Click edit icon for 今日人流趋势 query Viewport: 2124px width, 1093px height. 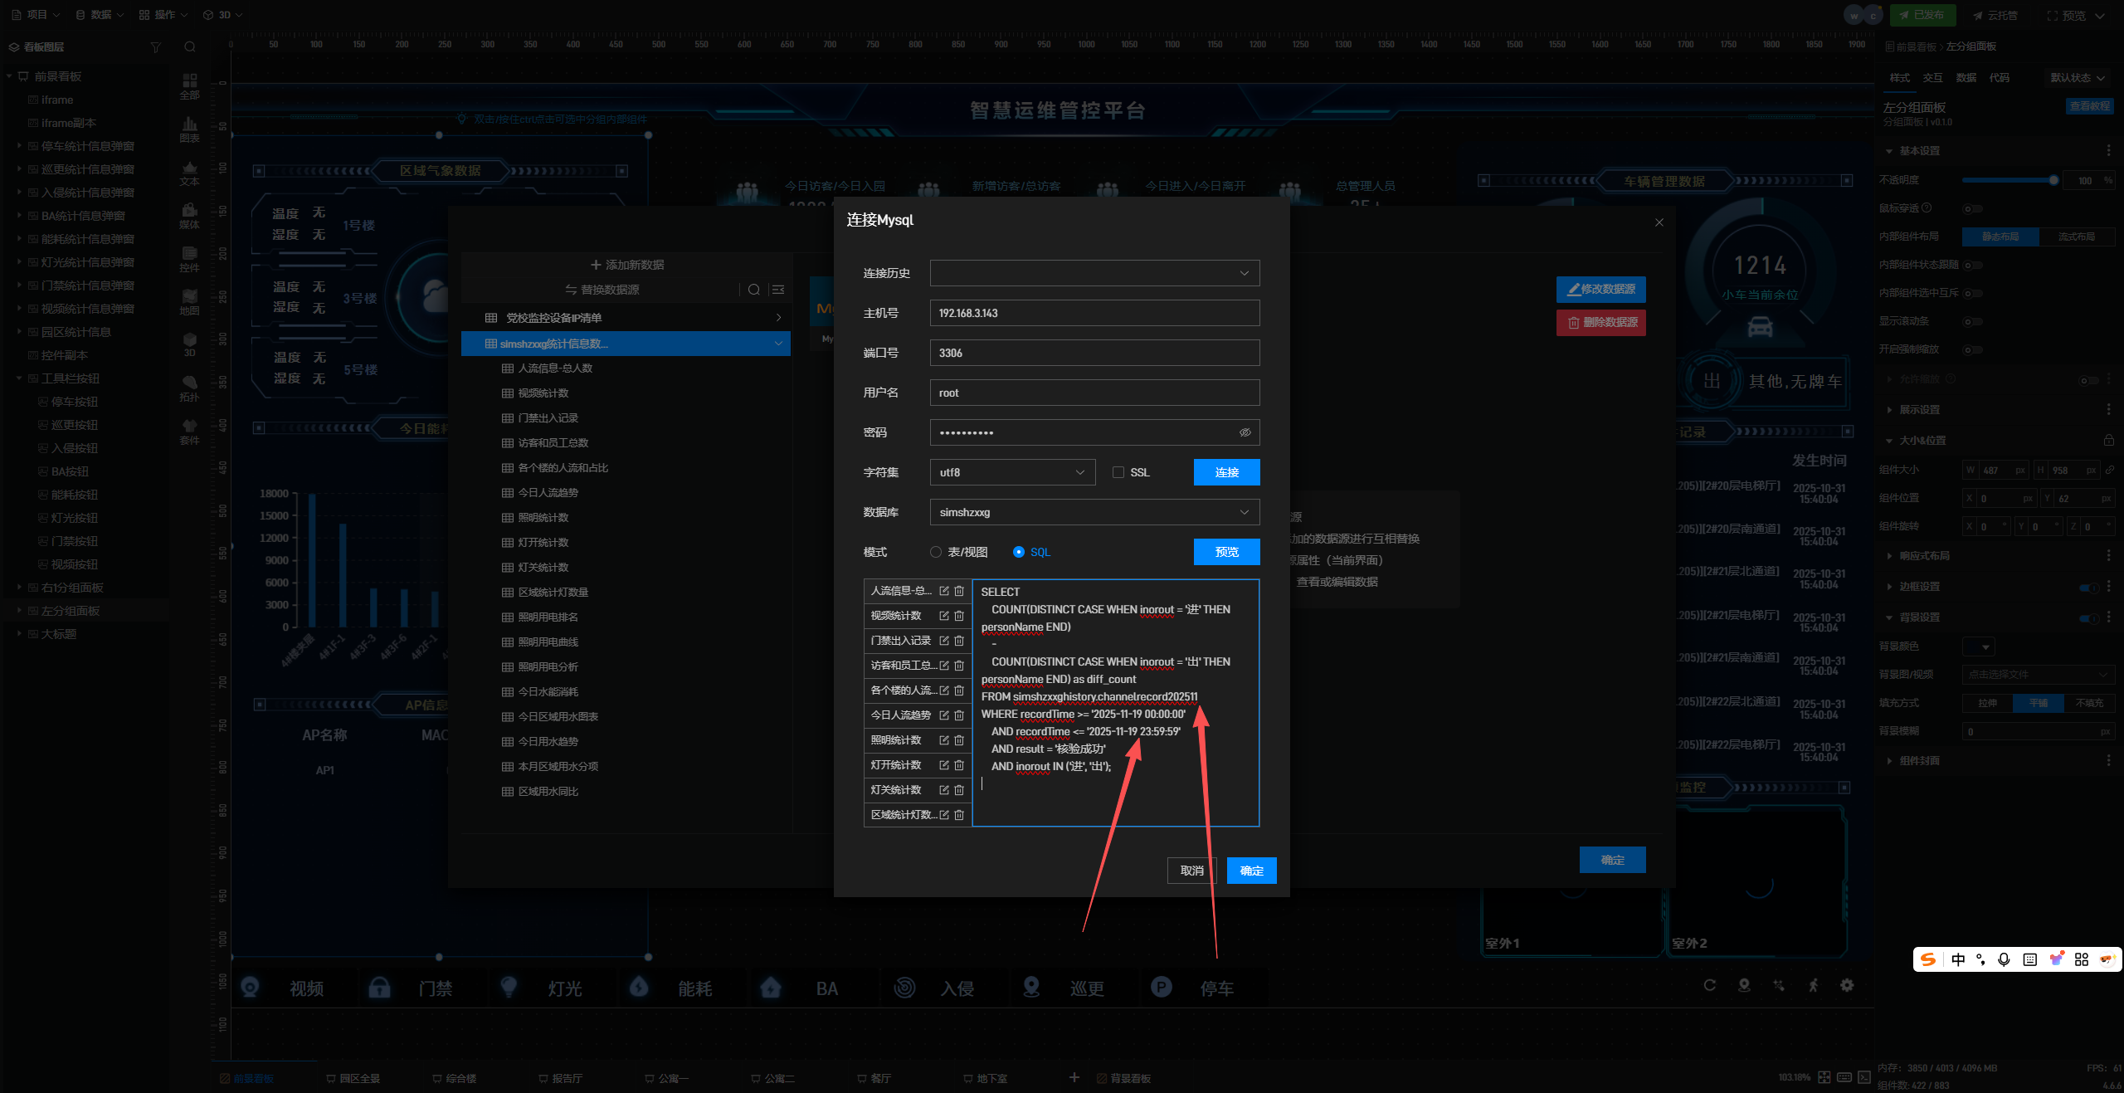coord(944,715)
